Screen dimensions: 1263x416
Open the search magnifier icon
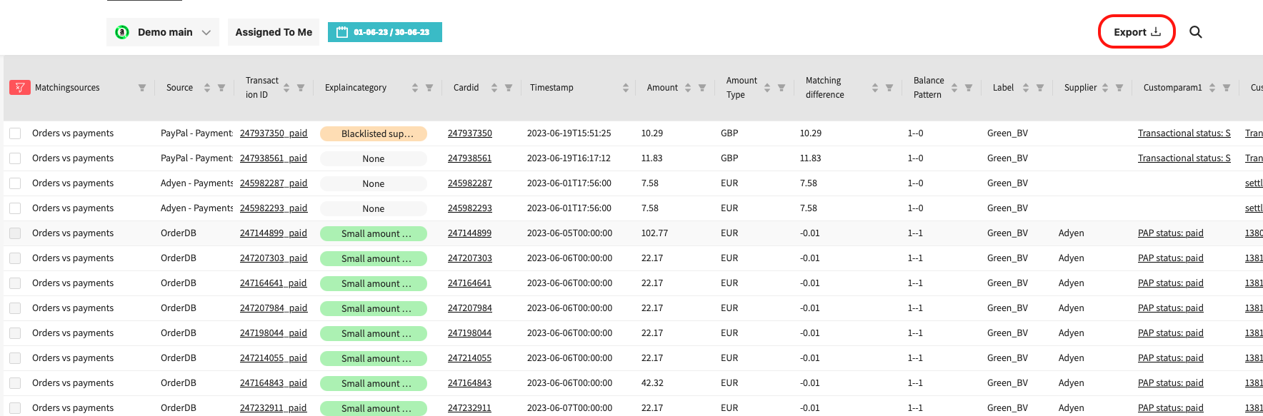[1195, 32]
